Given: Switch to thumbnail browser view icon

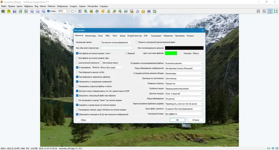Looking at the screenshot, I should (x=258, y=11).
